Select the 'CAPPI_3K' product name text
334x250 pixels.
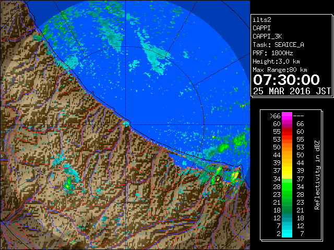[267, 36]
